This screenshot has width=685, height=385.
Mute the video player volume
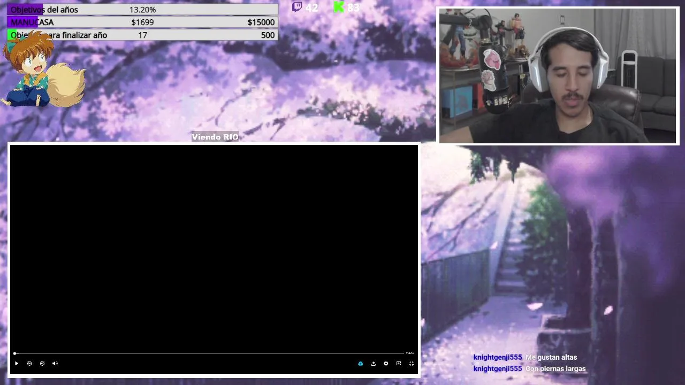pyautogui.click(x=55, y=364)
